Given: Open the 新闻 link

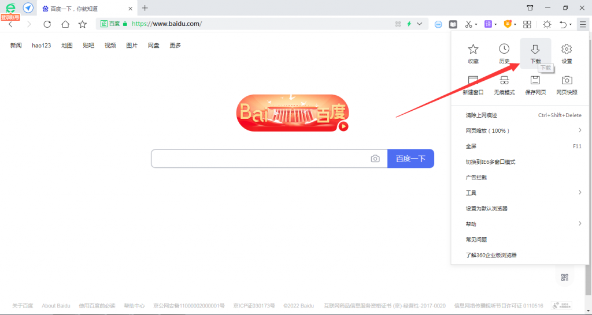Looking at the screenshot, I should coord(16,45).
